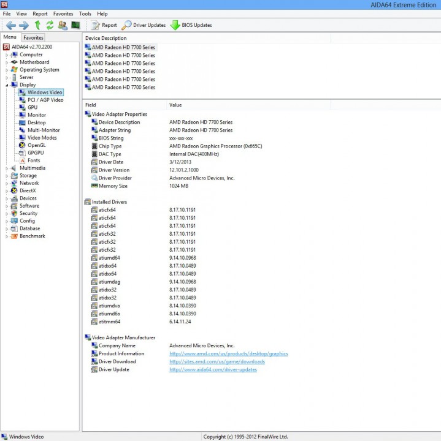Click the DirectX icon in tree

click(x=14, y=190)
